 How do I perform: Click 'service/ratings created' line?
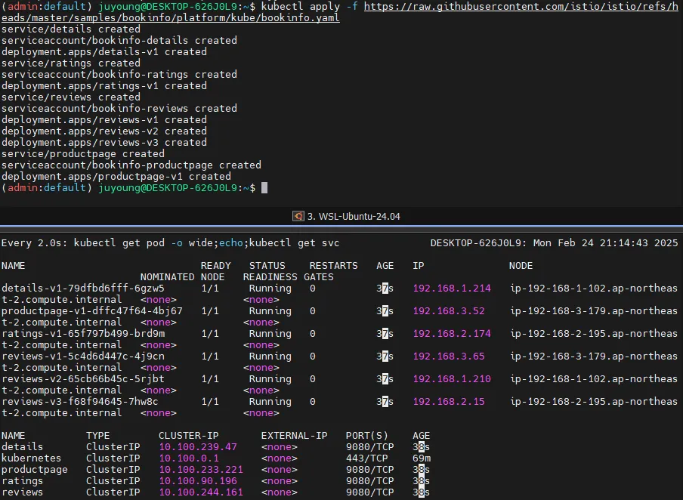tap(71, 63)
